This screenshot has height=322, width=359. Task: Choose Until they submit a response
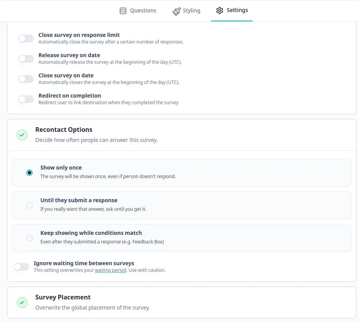click(x=29, y=205)
